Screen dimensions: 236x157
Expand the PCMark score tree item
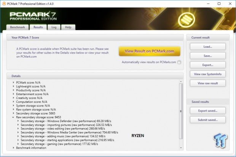(x=14, y=82)
